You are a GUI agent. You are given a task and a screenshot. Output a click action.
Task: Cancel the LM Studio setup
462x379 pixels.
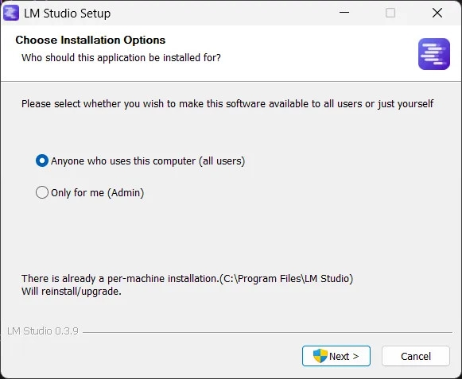[x=416, y=356]
